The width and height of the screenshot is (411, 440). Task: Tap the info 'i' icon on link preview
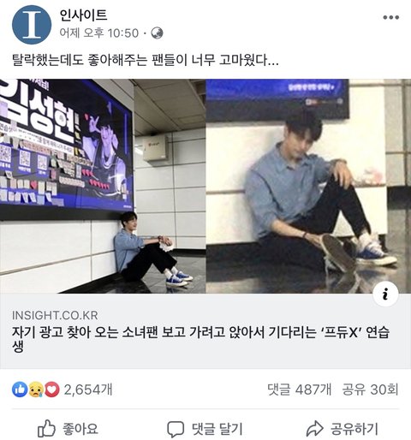pos(385,294)
